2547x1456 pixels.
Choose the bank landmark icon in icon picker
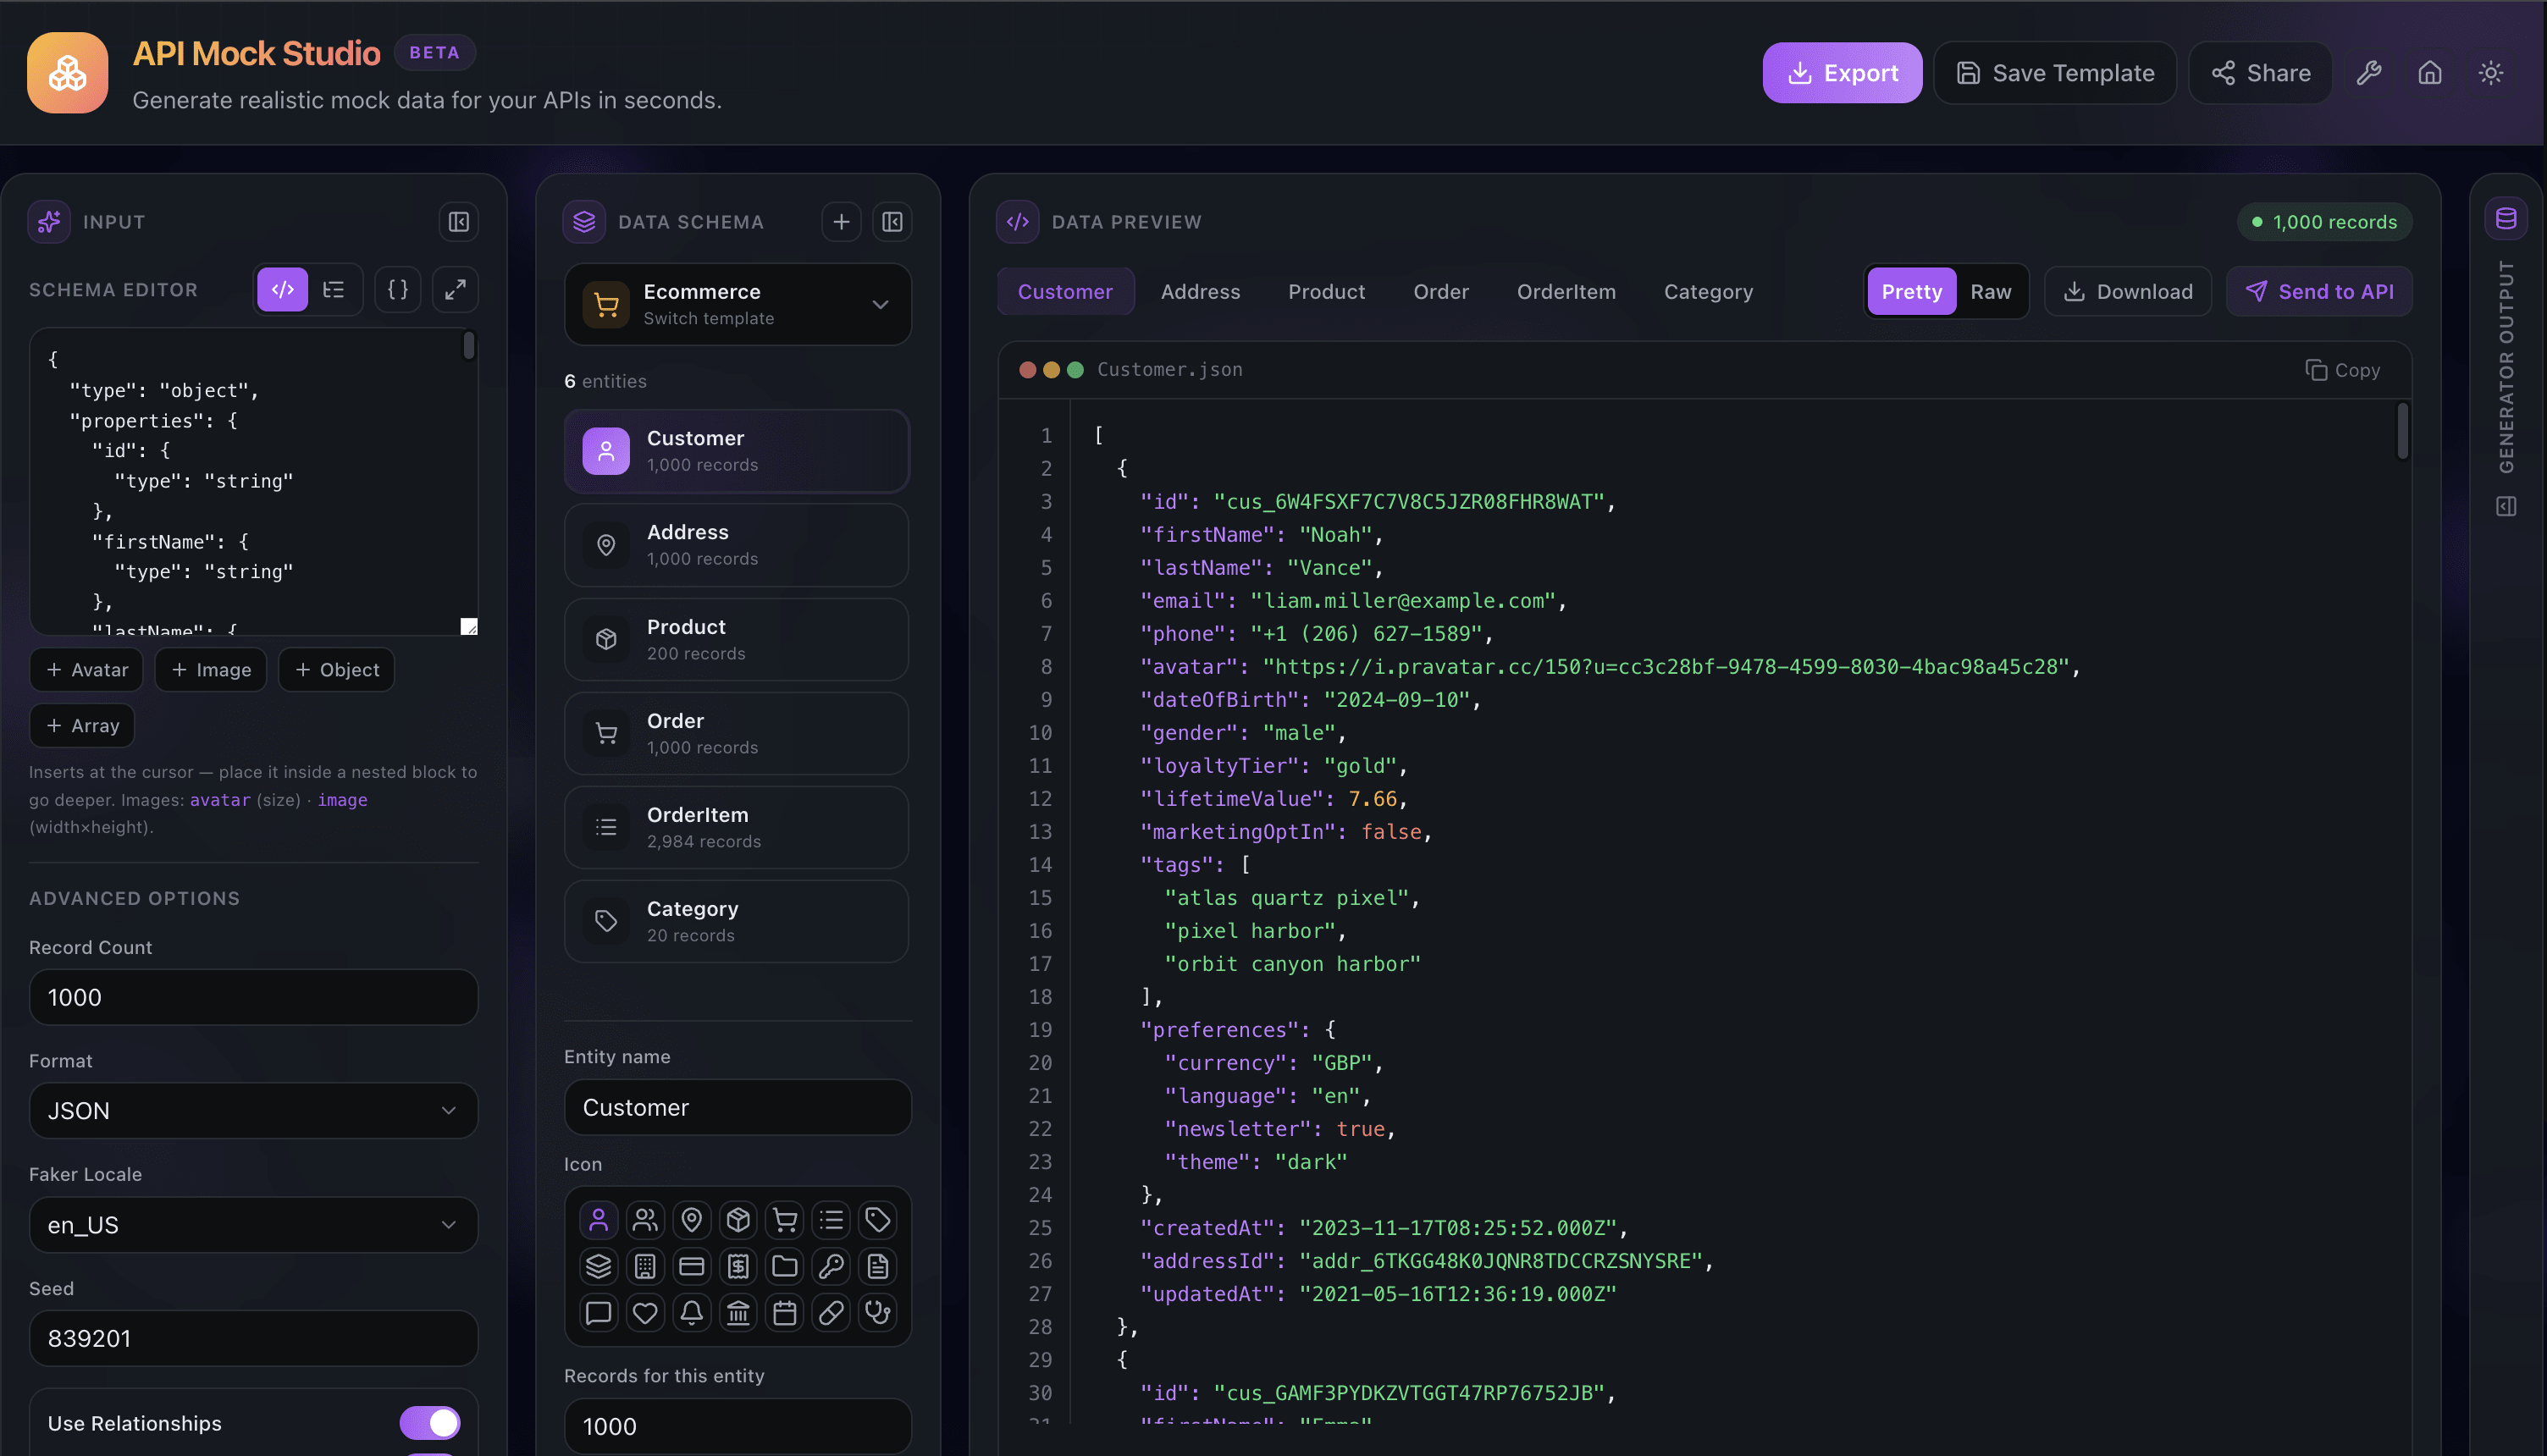[x=738, y=1313]
